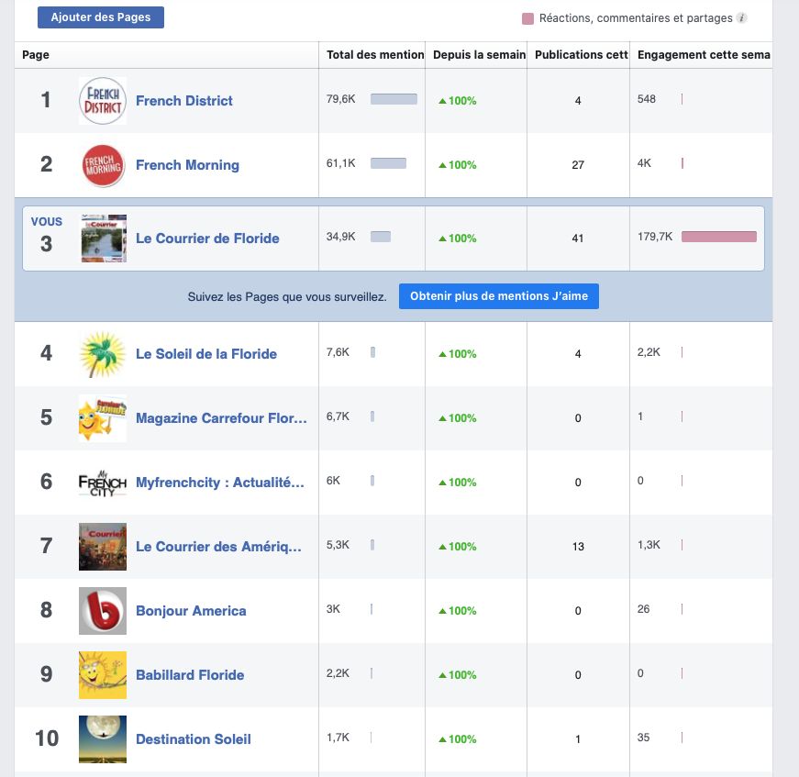Click the French District likes bar
Viewport: 799px width, 777px height.
point(394,99)
